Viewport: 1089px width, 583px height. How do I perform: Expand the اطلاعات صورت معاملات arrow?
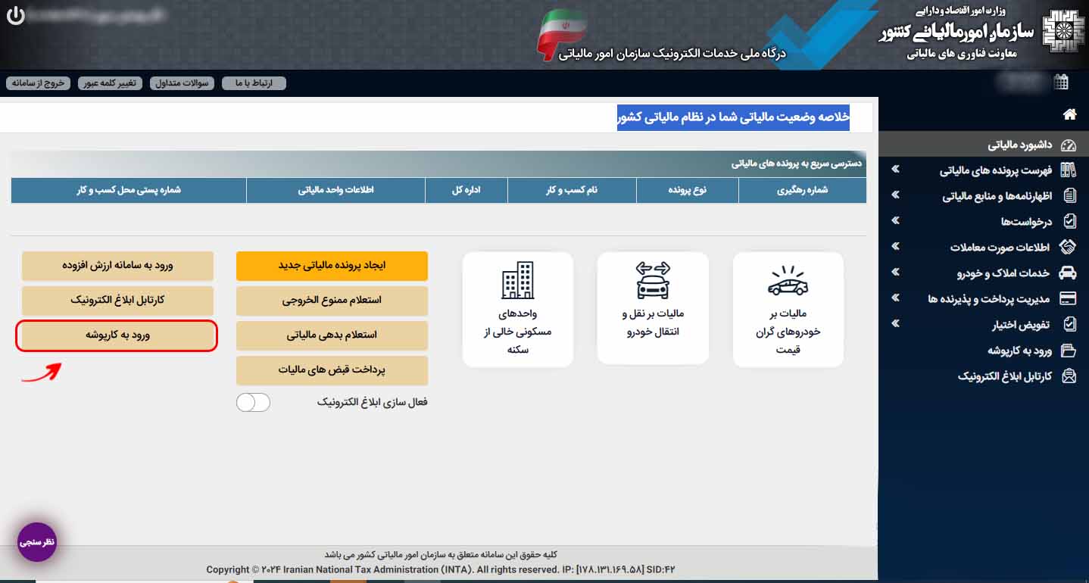[x=896, y=246]
